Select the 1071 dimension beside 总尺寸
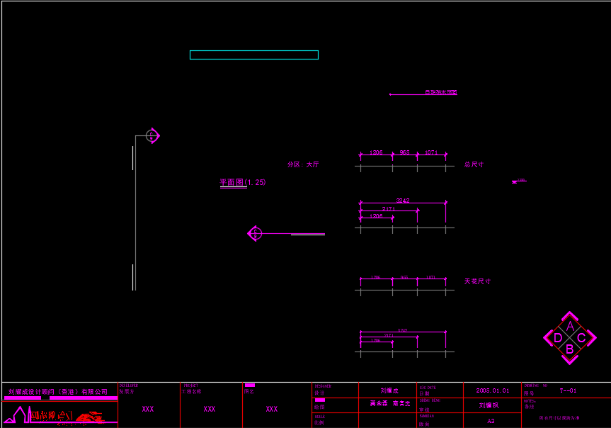 pyautogui.click(x=431, y=152)
